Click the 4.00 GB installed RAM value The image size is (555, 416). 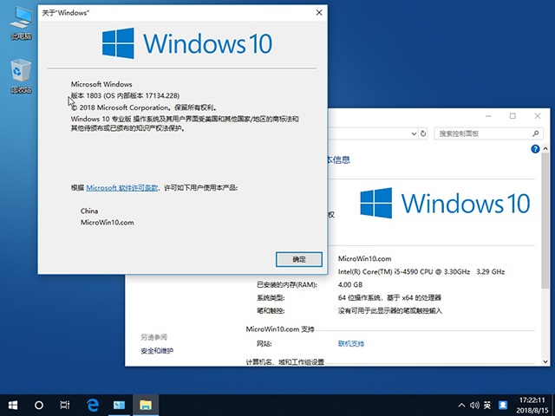(x=350, y=285)
